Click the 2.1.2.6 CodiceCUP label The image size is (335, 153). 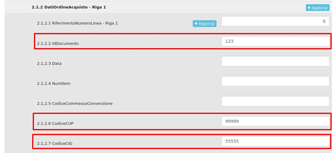pos(55,123)
